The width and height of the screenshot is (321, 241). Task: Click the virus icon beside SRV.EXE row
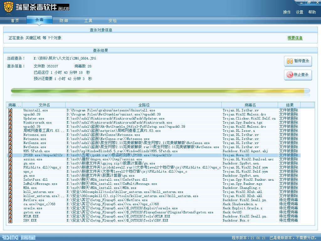(x=10, y=221)
